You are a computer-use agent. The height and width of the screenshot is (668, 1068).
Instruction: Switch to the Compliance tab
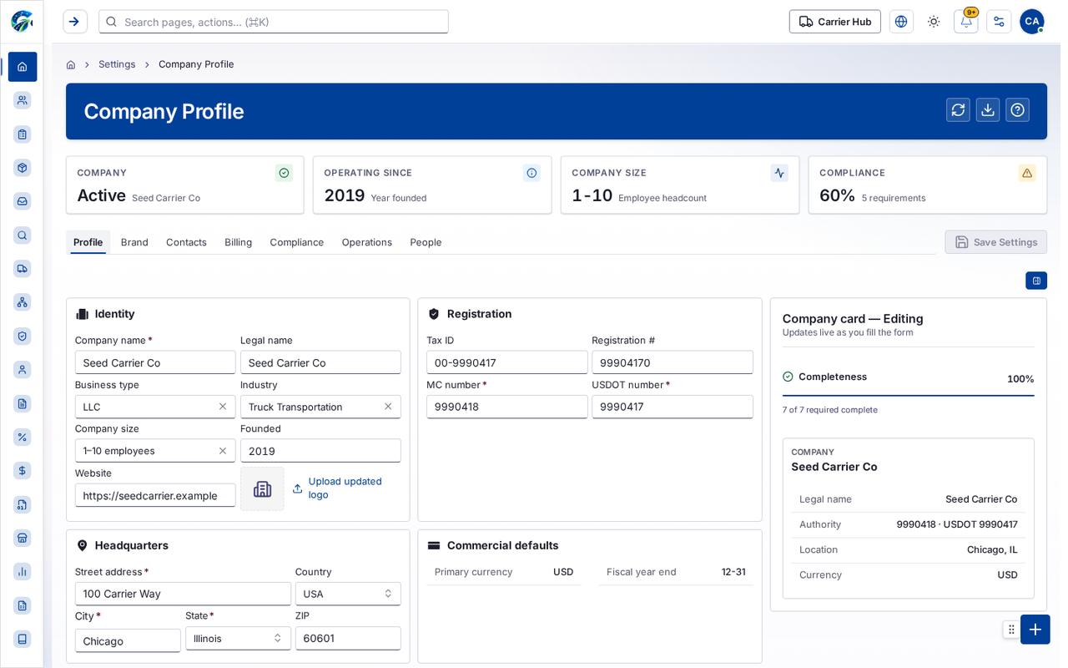click(x=296, y=242)
